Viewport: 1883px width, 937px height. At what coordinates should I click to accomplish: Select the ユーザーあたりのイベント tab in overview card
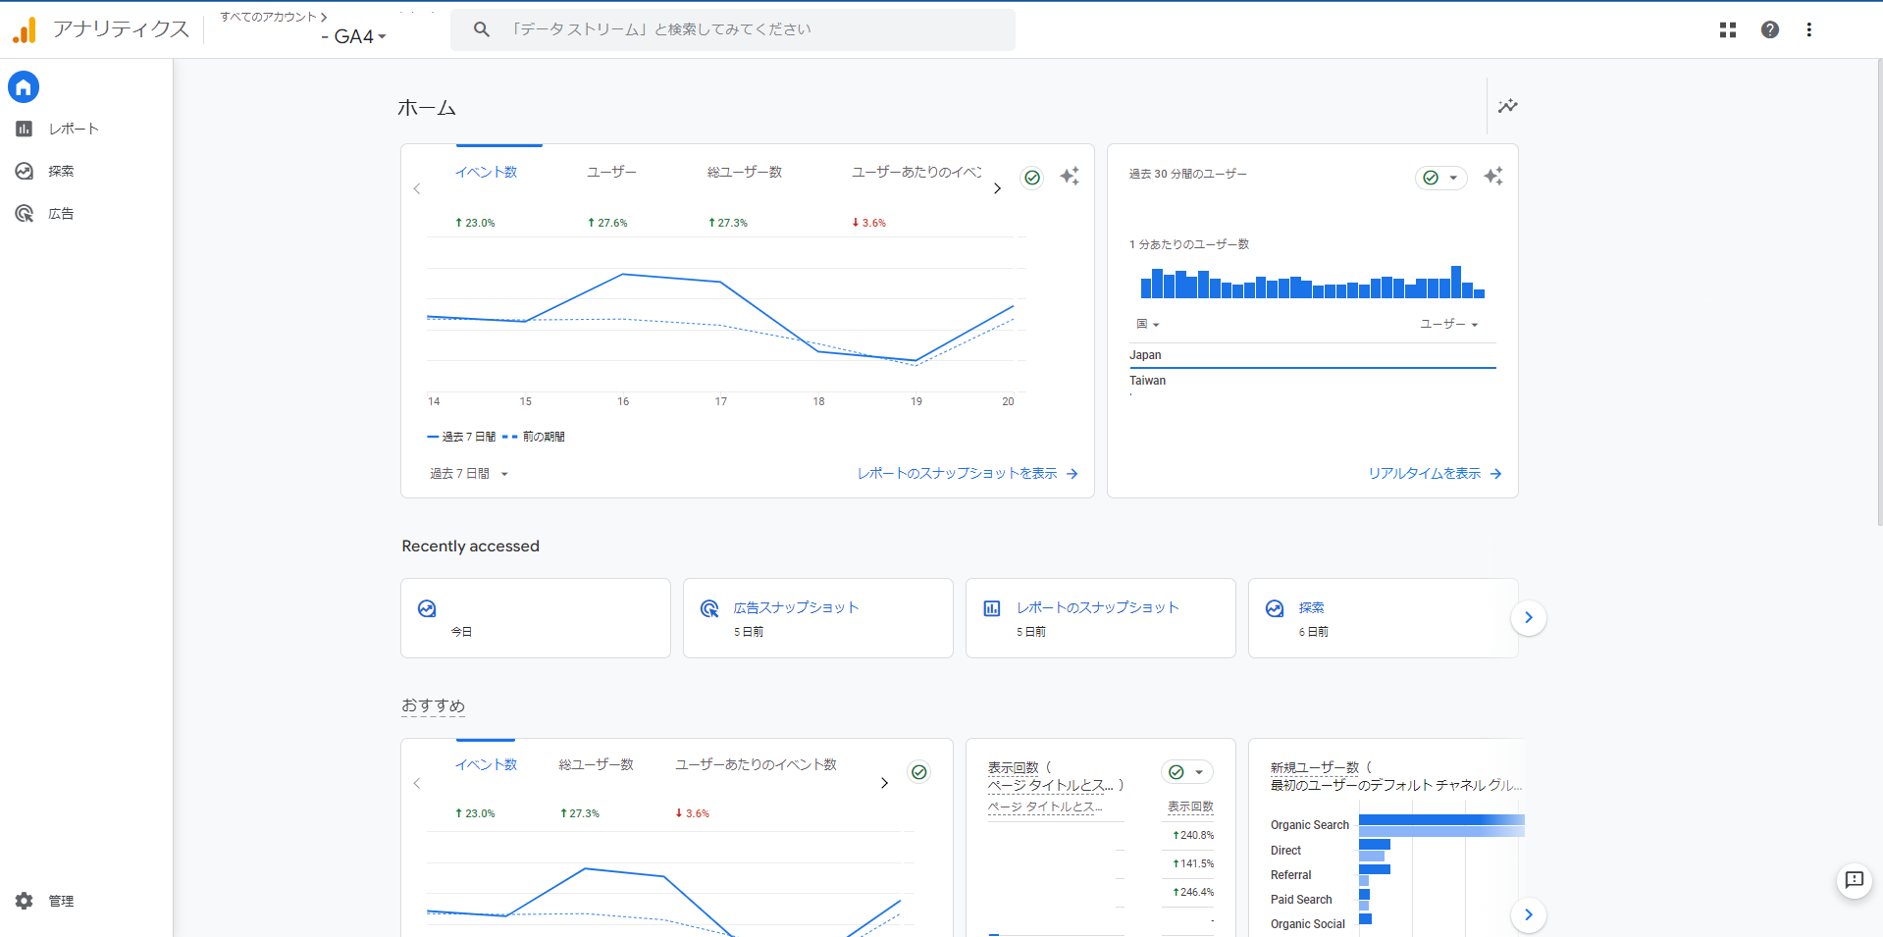coord(915,172)
